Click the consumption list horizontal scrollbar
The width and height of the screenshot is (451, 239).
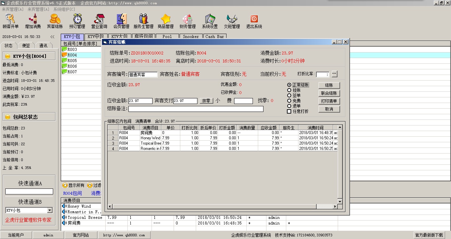pyautogui.click(x=221, y=207)
